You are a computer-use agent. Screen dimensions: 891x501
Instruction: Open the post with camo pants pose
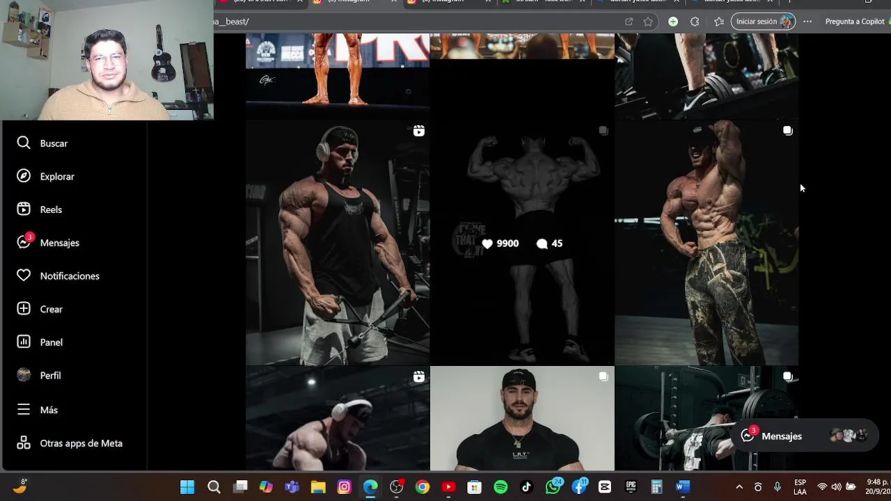click(x=707, y=243)
